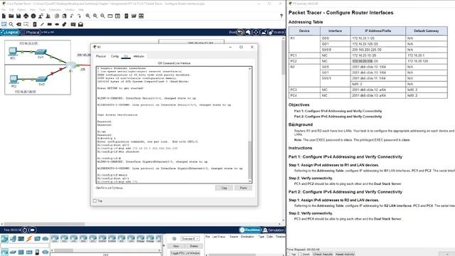Click PC2 device in workspace
The image size is (455, 256).
coord(14,80)
